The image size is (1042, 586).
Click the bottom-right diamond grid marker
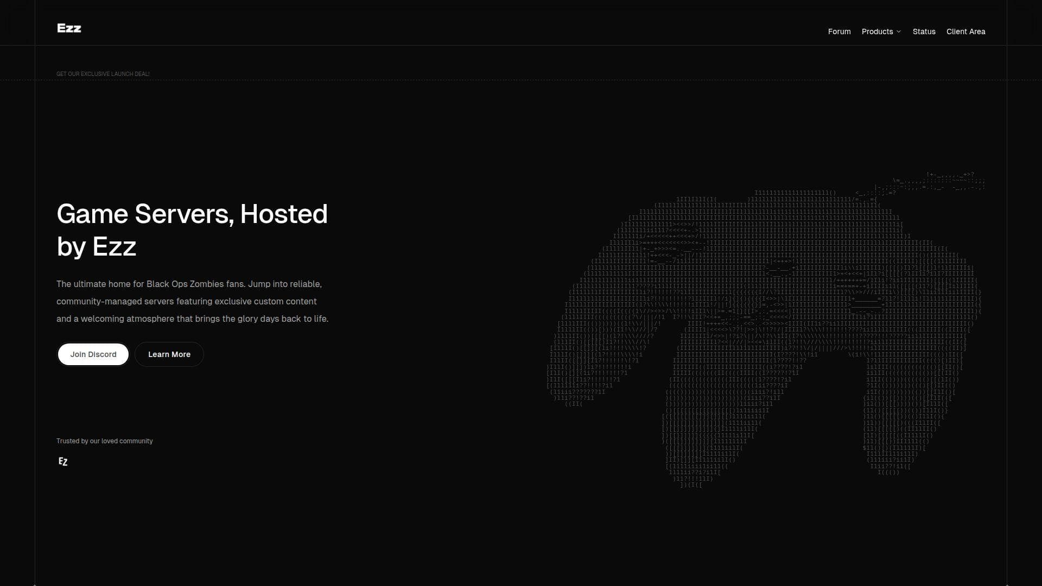[1007, 584]
